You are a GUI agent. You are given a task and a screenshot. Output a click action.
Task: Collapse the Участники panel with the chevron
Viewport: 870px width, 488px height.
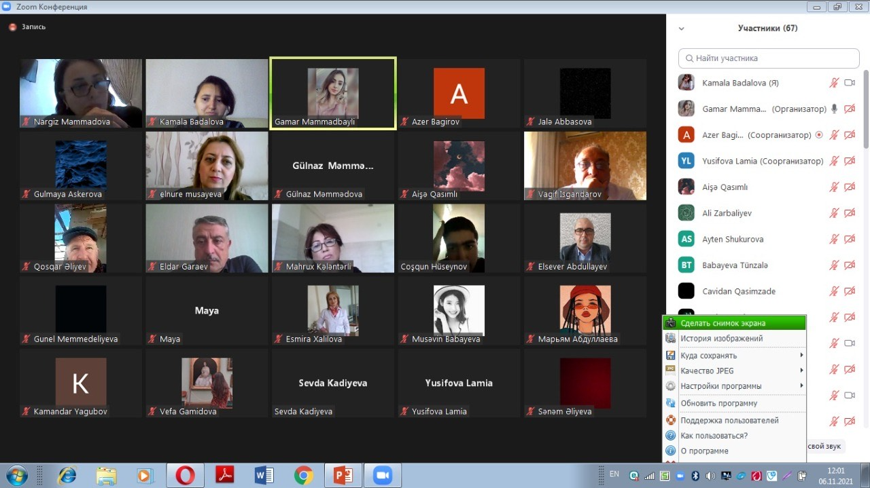coord(682,29)
